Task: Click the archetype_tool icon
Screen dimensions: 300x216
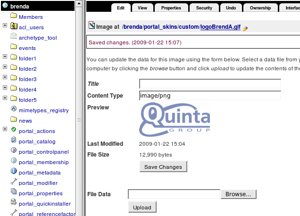Action: click(14, 37)
